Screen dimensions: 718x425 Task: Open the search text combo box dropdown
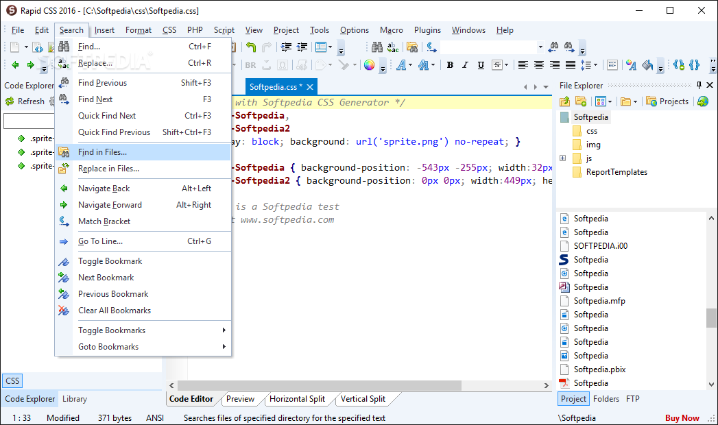click(x=540, y=47)
